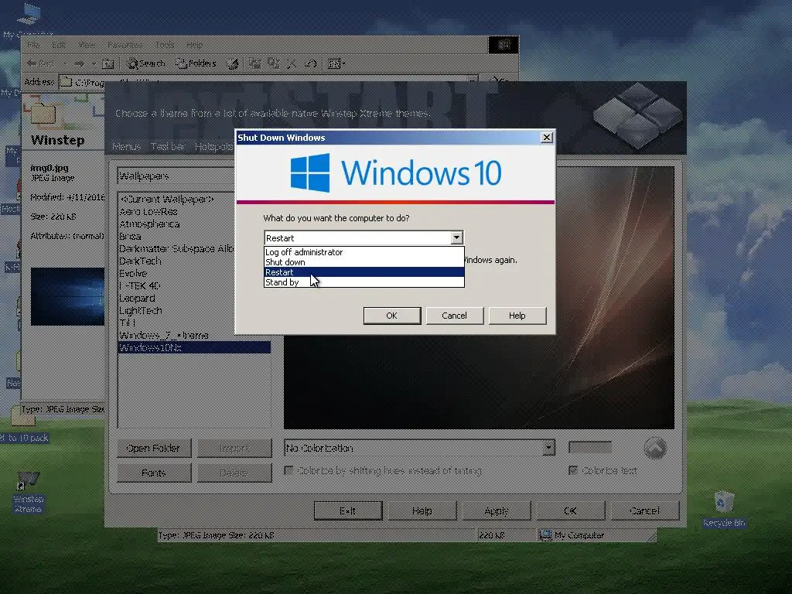Open the View menu in Explorer window
The width and height of the screenshot is (792, 594).
[87, 45]
